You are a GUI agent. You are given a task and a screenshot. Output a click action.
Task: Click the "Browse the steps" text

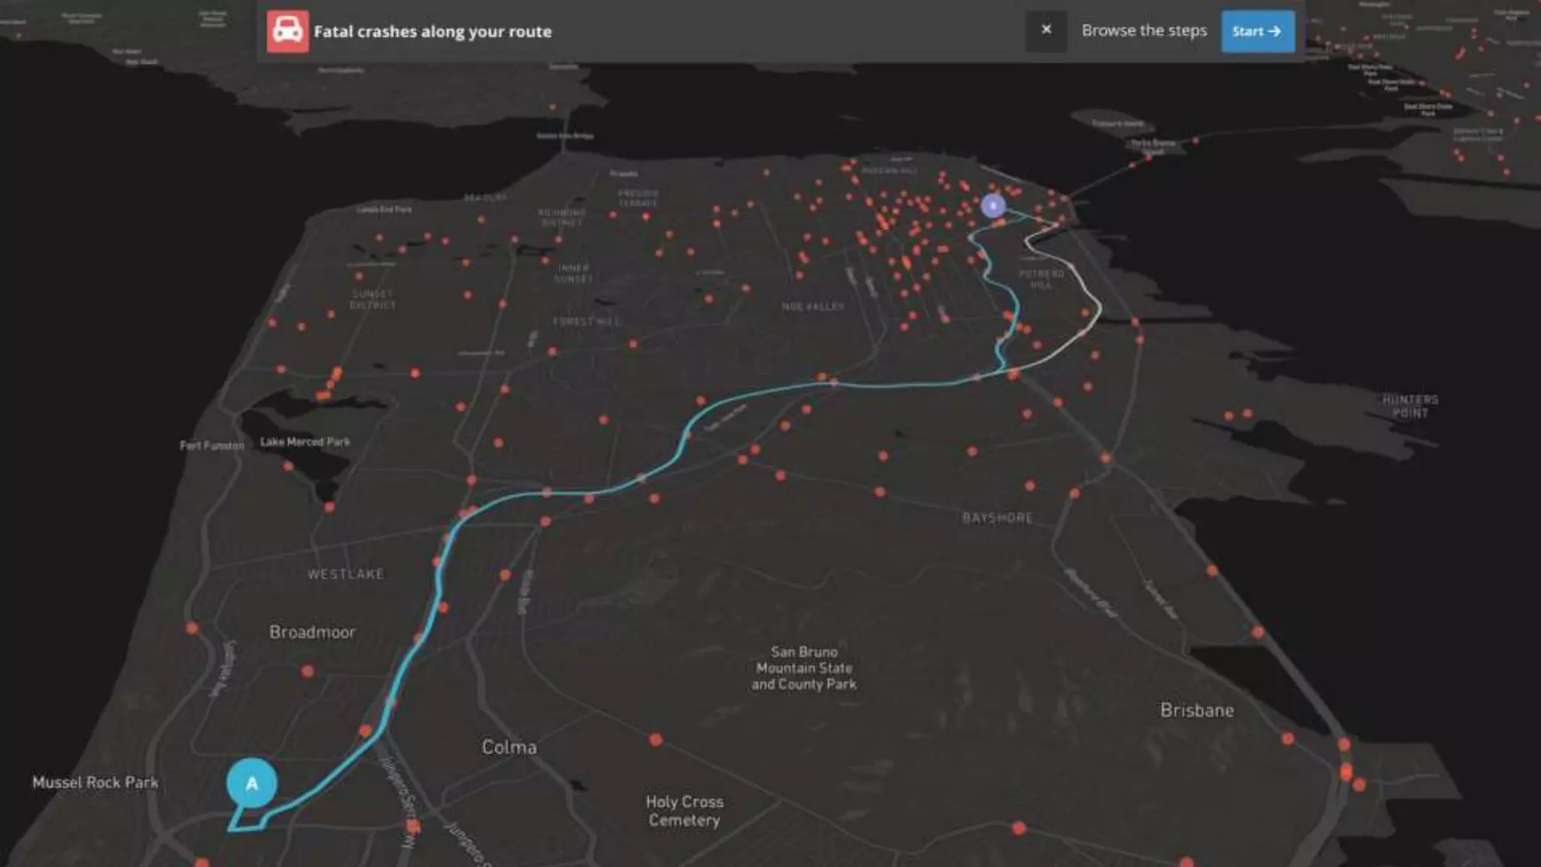click(1144, 31)
